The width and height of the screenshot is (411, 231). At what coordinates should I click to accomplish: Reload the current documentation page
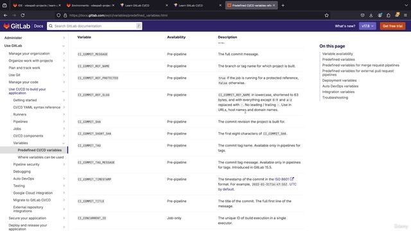point(23,15)
